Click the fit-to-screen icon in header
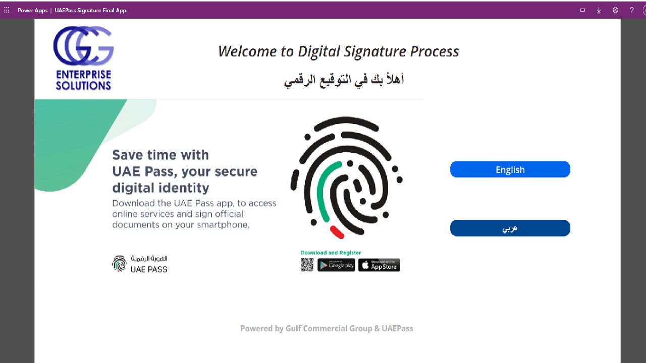Image resolution: width=646 pixels, height=363 pixels. (582, 10)
